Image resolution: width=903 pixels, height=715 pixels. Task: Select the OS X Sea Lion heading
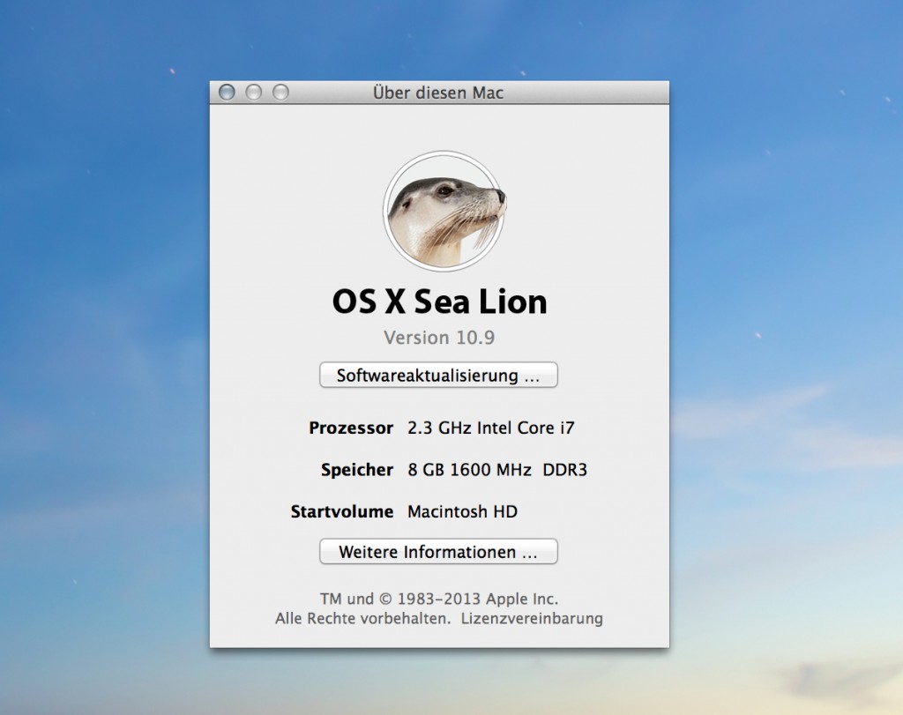point(439,302)
